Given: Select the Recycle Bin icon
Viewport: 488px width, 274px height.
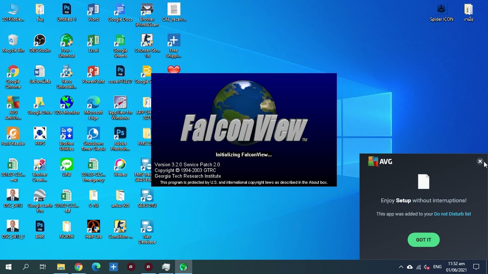Looking at the screenshot, I should click(13, 43).
